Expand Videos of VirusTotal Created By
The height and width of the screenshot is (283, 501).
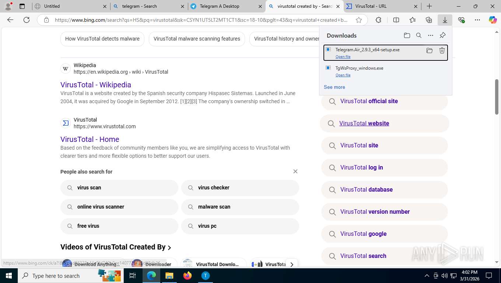(x=116, y=247)
